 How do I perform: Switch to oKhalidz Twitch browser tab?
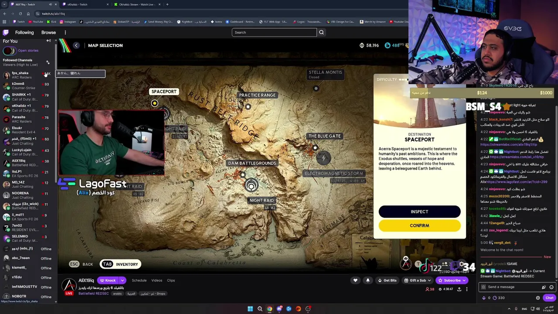point(85,4)
